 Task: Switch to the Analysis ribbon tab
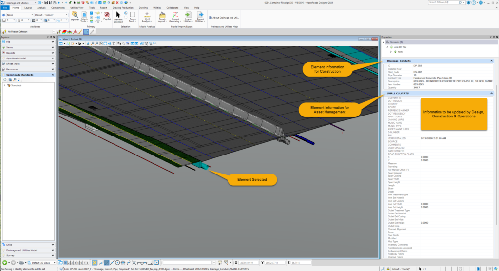click(41, 8)
